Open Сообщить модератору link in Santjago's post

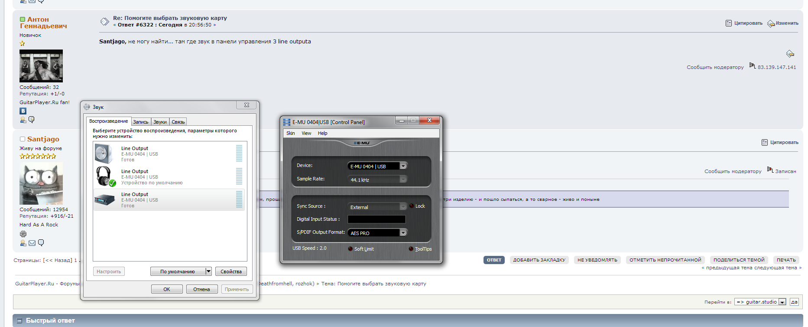click(733, 171)
